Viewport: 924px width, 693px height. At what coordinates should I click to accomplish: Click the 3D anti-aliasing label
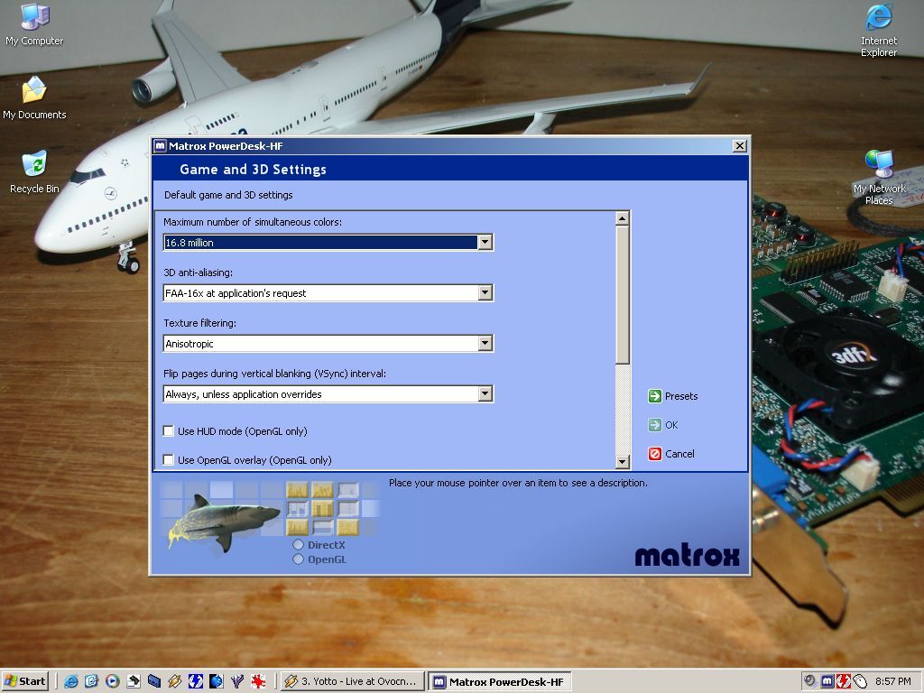[x=198, y=273]
